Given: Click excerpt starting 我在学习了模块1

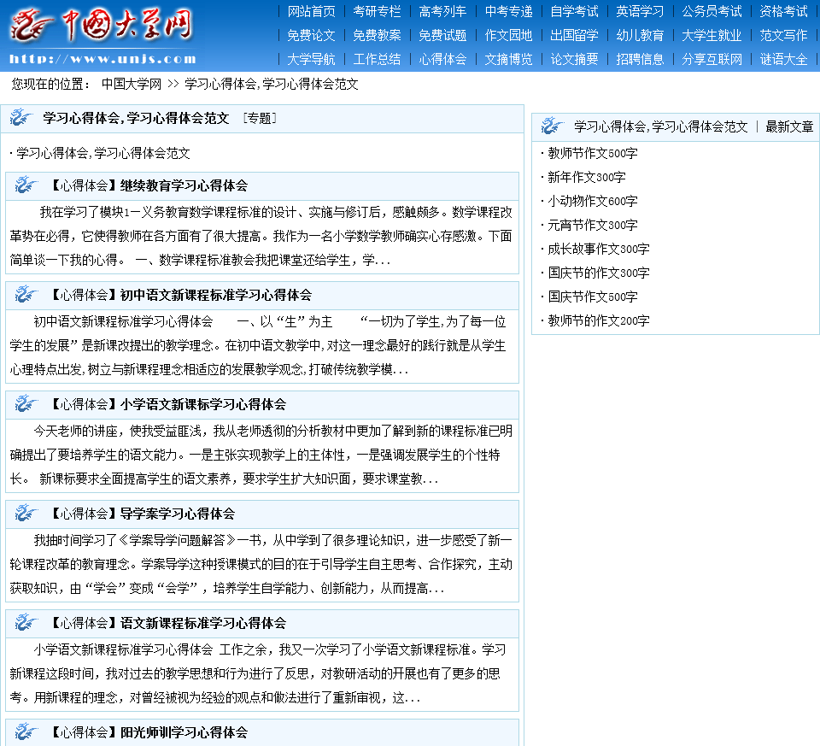Looking at the screenshot, I should [x=261, y=236].
